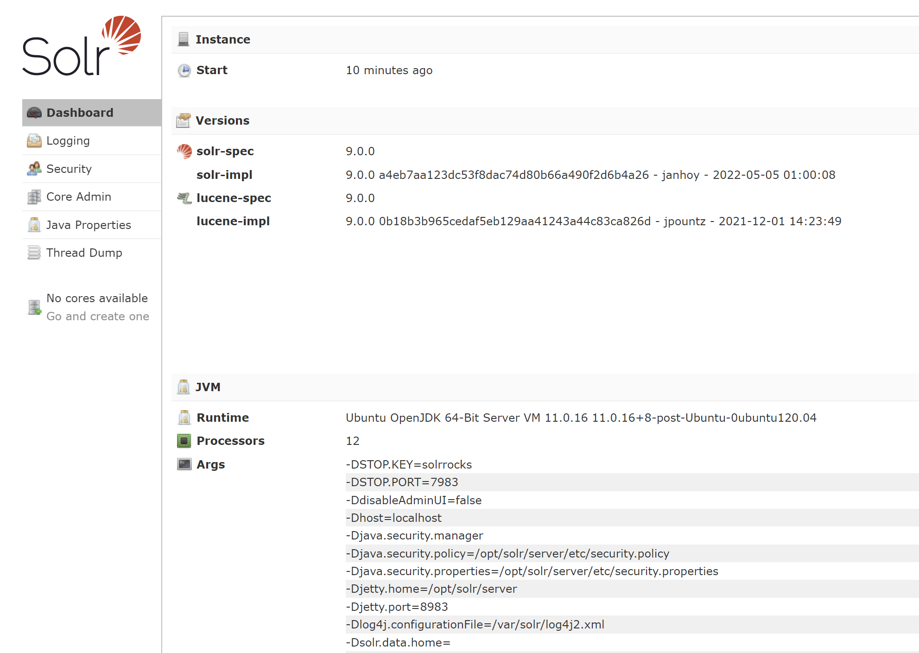Image resolution: width=919 pixels, height=653 pixels.
Task: Click the Processors count 12
Action: (x=353, y=441)
